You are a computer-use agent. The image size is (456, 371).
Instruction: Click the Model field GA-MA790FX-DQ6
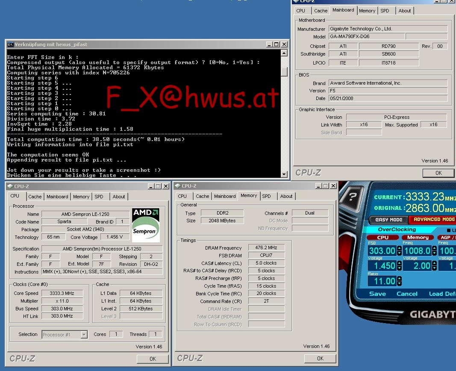366,36
